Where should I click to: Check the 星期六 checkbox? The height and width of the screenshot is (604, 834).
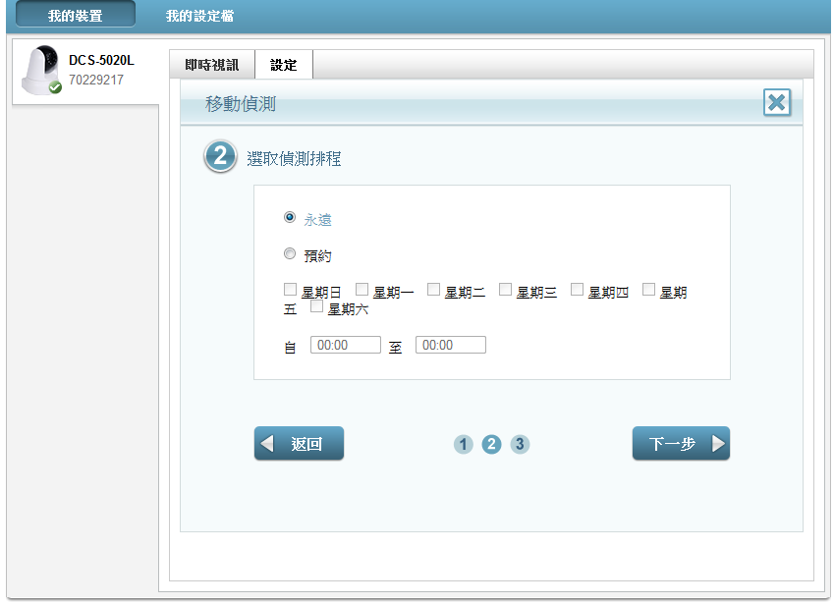316,307
